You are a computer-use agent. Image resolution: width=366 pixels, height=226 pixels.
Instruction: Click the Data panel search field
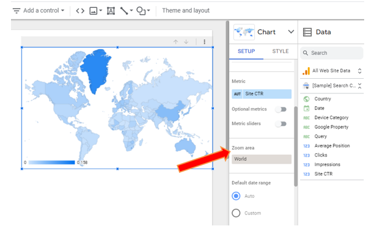[x=331, y=53]
